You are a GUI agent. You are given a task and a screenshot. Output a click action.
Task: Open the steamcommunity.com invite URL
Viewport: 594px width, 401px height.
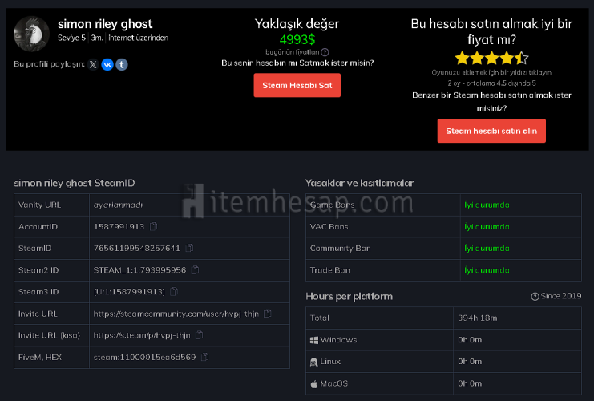point(177,314)
